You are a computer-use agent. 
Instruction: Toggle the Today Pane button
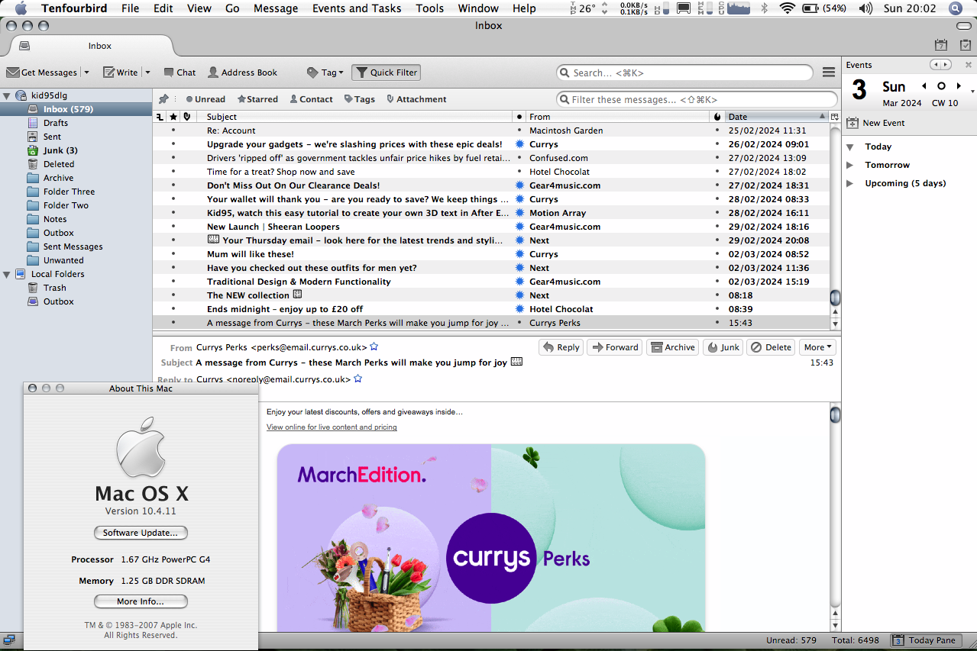(924, 640)
